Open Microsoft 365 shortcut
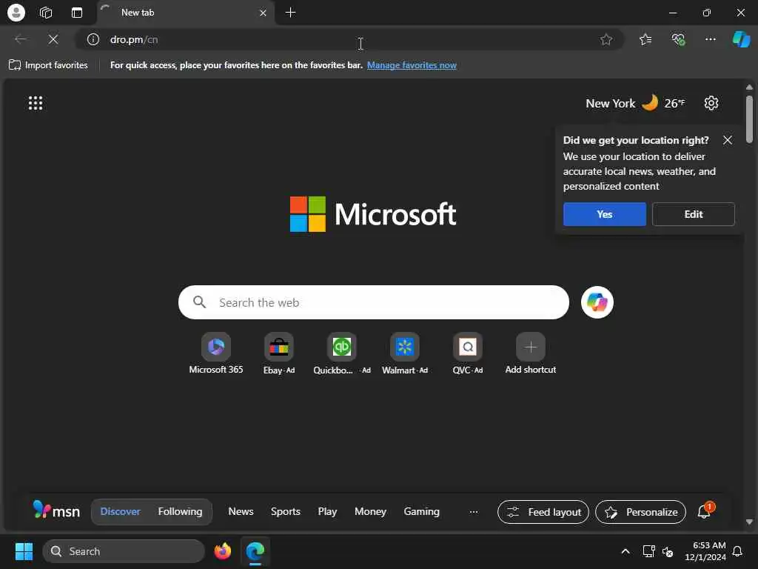The height and width of the screenshot is (569, 758). point(215,353)
